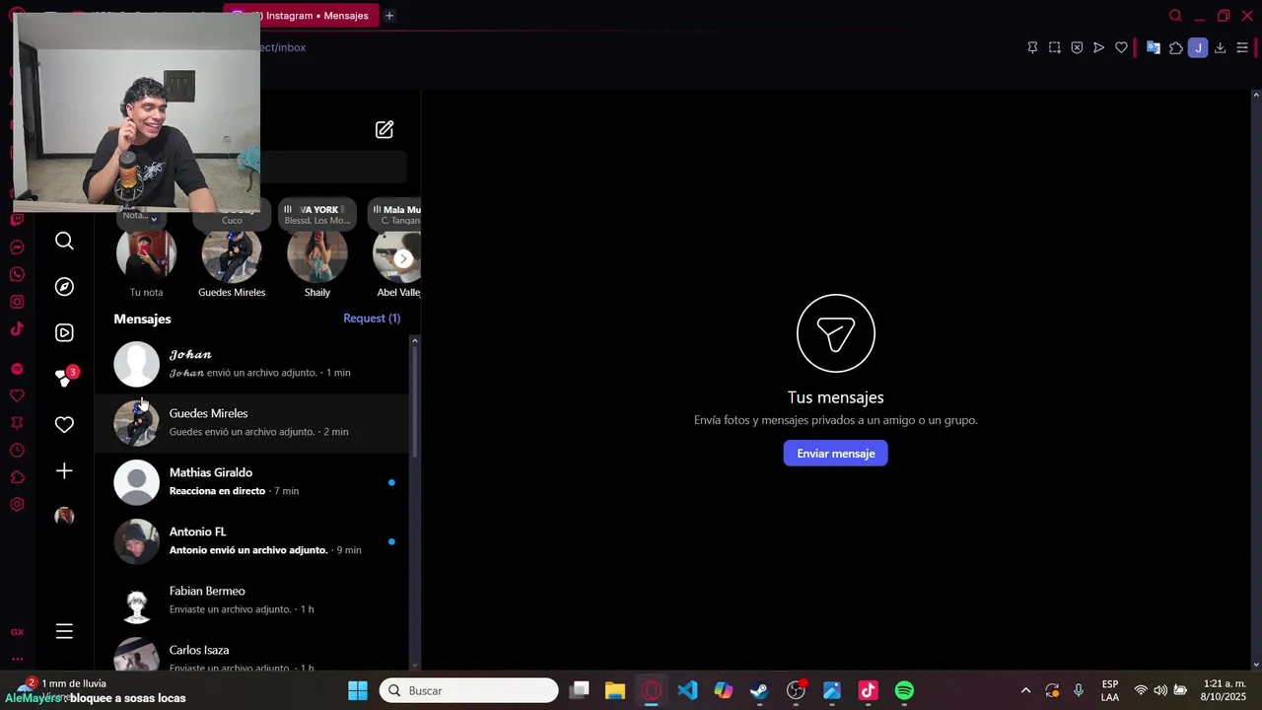View Shaily note thumbnail
Viewport: 1262px width, 710px height.
pyautogui.click(x=317, y=254)
